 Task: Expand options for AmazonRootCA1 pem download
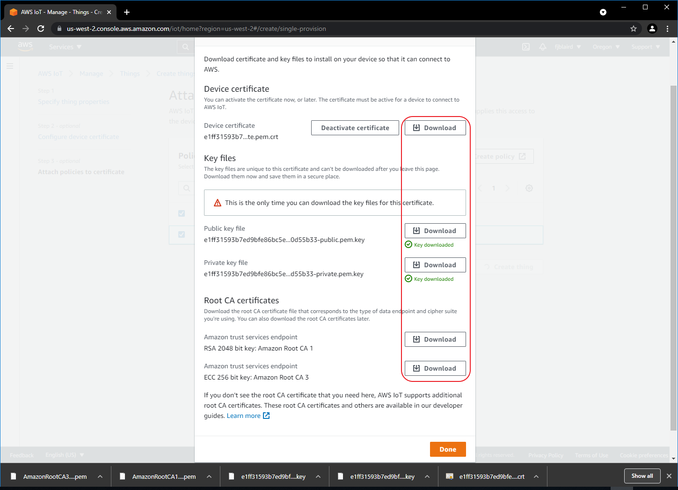[x=209, y=476]
